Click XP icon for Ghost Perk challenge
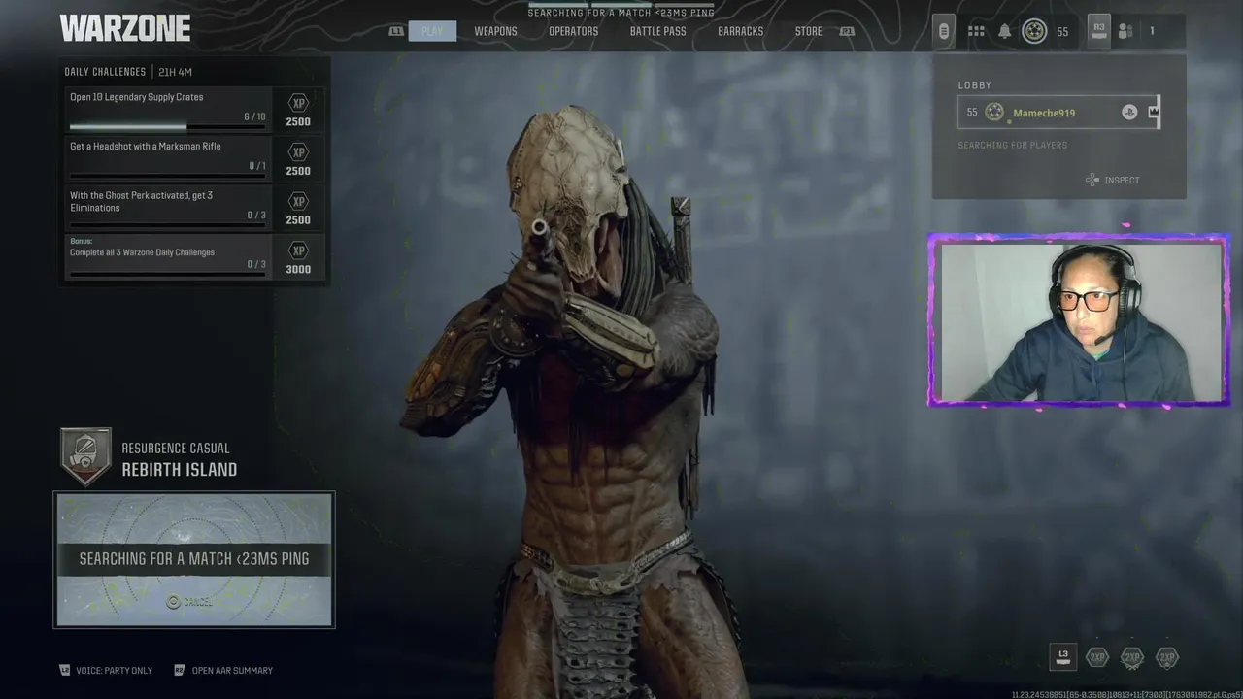 (298, 202)
